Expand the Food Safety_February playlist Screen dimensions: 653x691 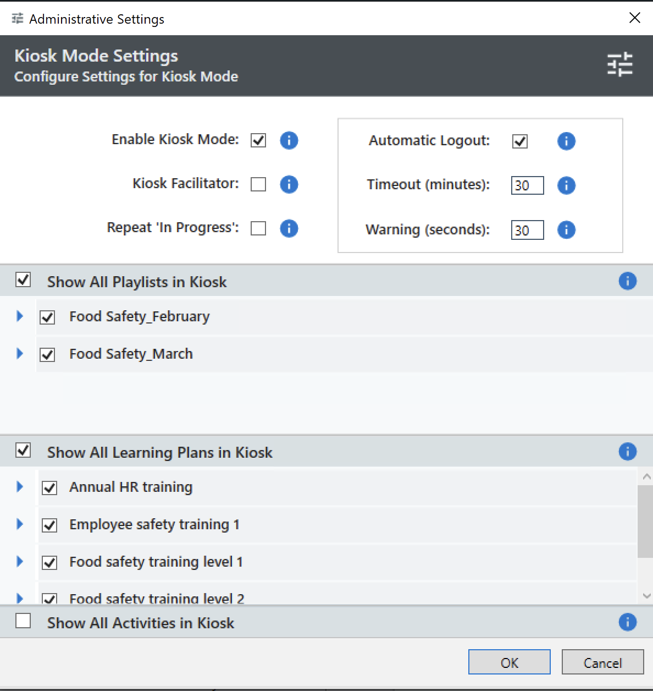pyautogui.click(x=20, y=316)
